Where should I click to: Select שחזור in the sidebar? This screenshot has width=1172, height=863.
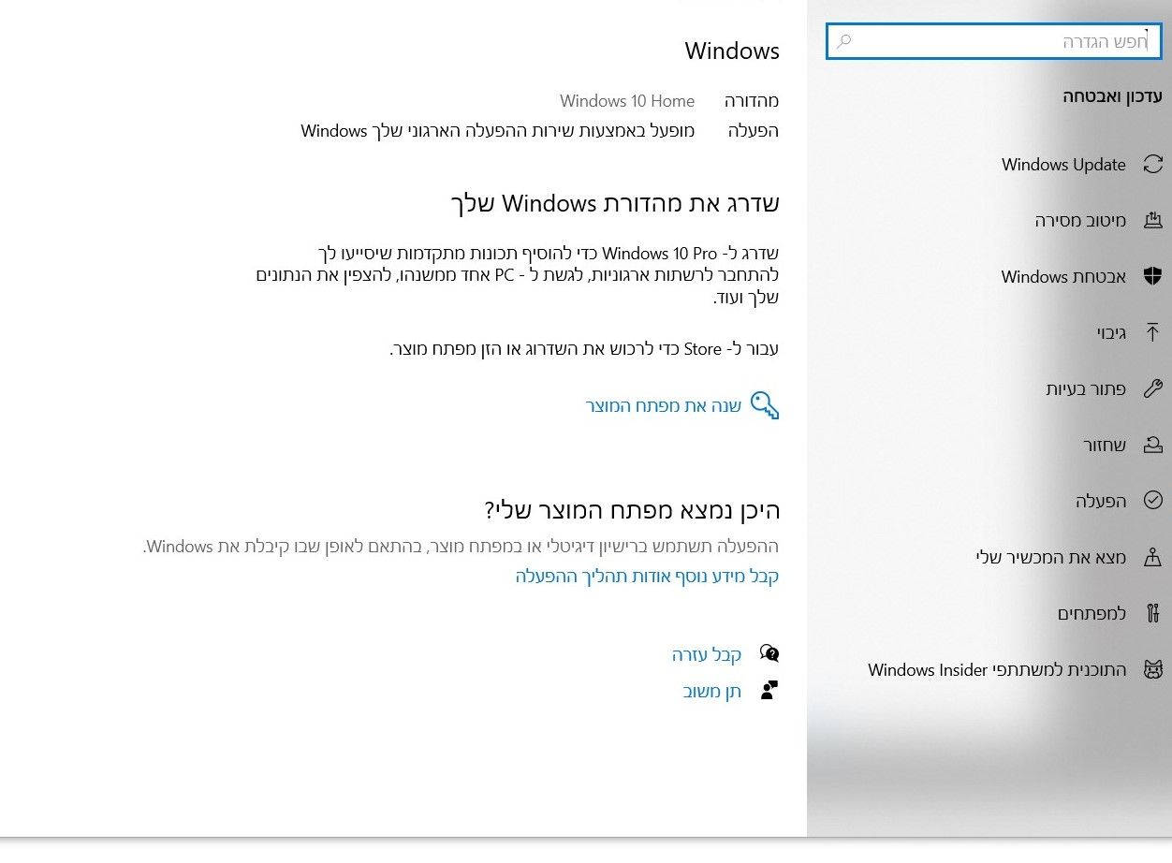coord(1105,445)
